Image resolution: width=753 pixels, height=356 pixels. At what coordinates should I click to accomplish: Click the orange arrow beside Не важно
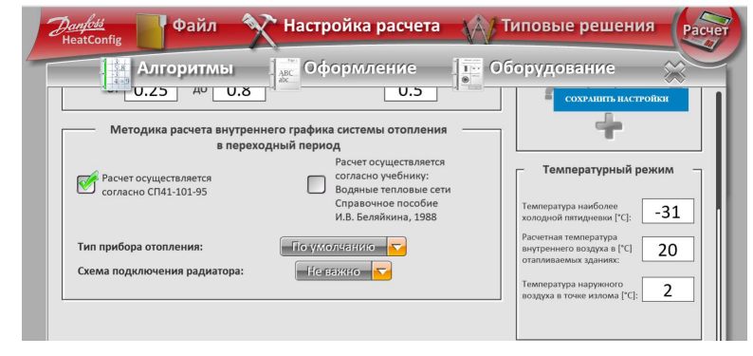pyautogui.click(x=382, y=272)
